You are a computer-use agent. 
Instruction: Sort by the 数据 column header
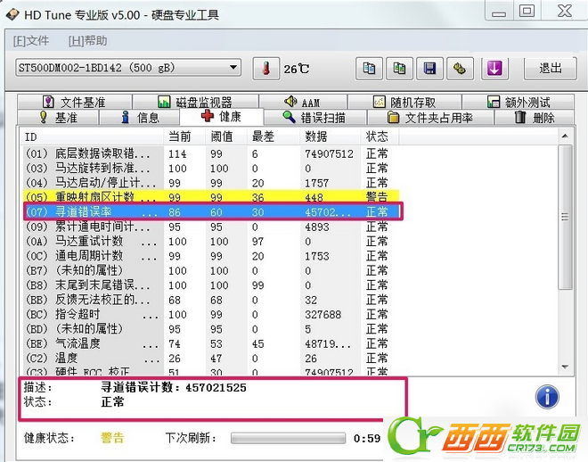pyautogui.click(x=330, y=136)
